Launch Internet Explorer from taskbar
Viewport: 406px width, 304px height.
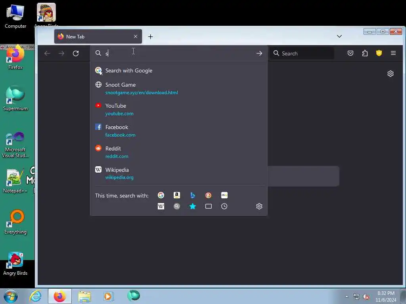[x=35, y=296]
